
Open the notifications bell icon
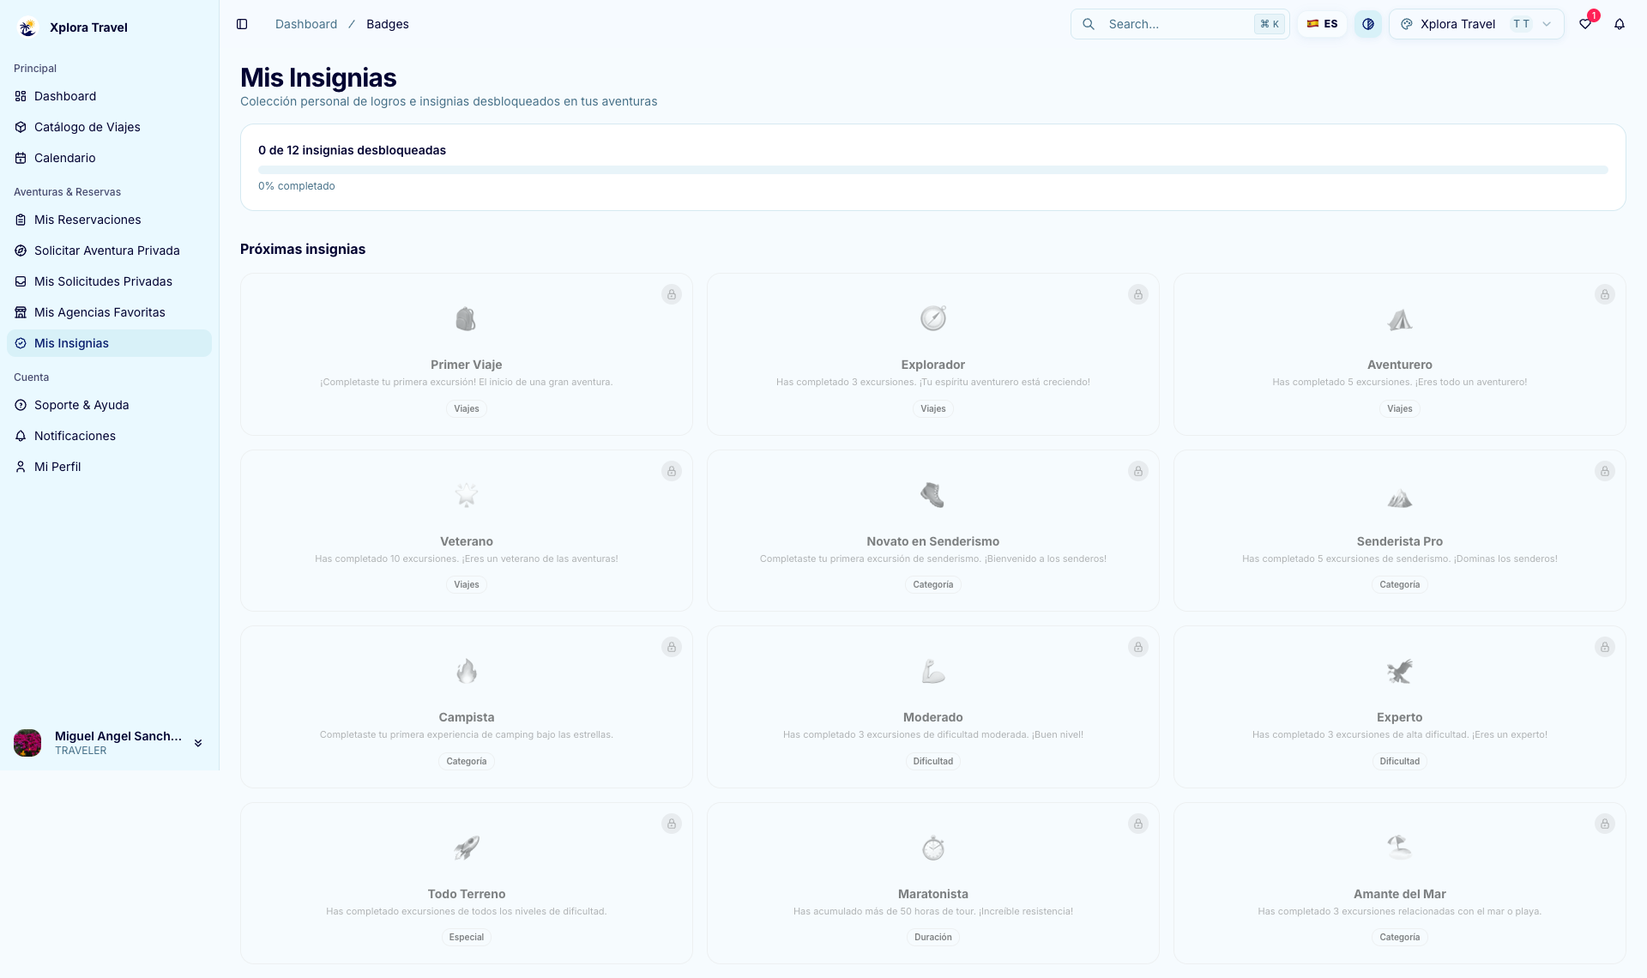[1620, 24]
